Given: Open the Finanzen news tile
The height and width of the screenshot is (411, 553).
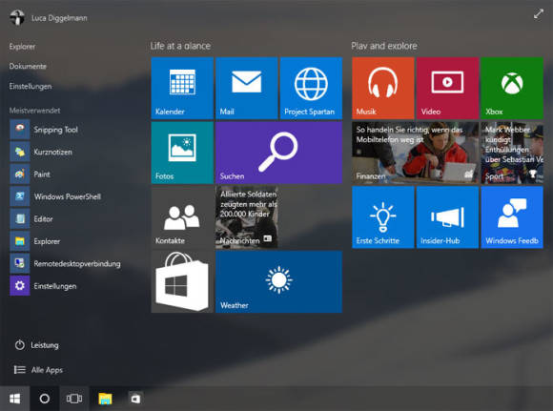Looking at the screenshot, I should pyautogui.click(x=415, y=153).
